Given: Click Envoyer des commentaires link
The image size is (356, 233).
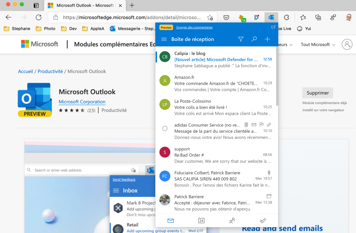Looking at the screenshot, I should (x=194, y=27).
